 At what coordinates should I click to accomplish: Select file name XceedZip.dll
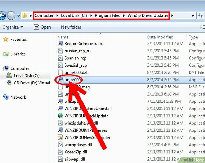[76, 152]
